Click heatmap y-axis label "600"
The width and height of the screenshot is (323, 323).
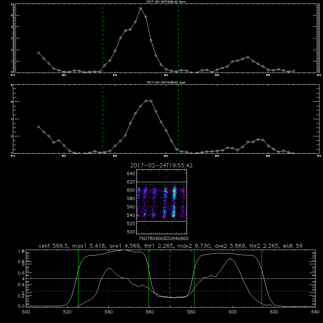point(131,190)
